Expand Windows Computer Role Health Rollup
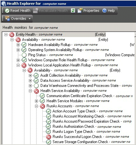The width and height of the screenshot is (136, 145). pos(18,60)
